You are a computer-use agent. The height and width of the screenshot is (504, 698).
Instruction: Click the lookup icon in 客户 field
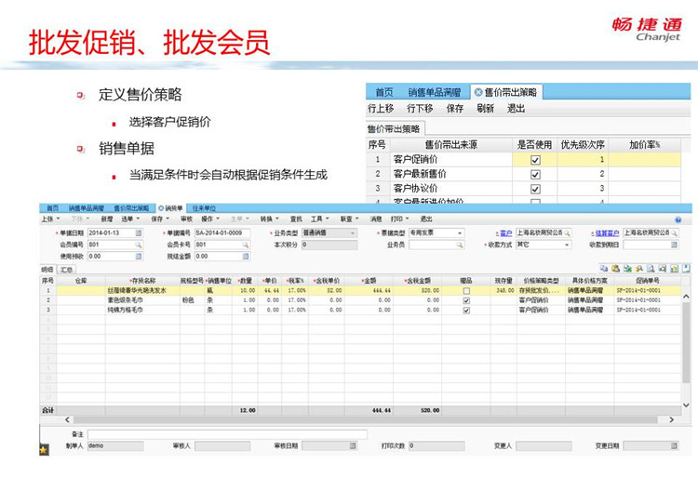click(567, 232)
